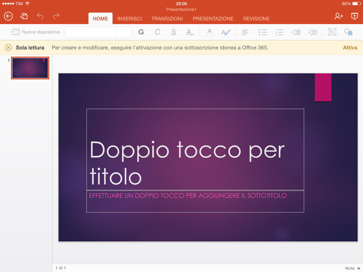This screenshot has height=272, width=363.
Task: Add a Nuova diapositiva
Action: point(35,32)
